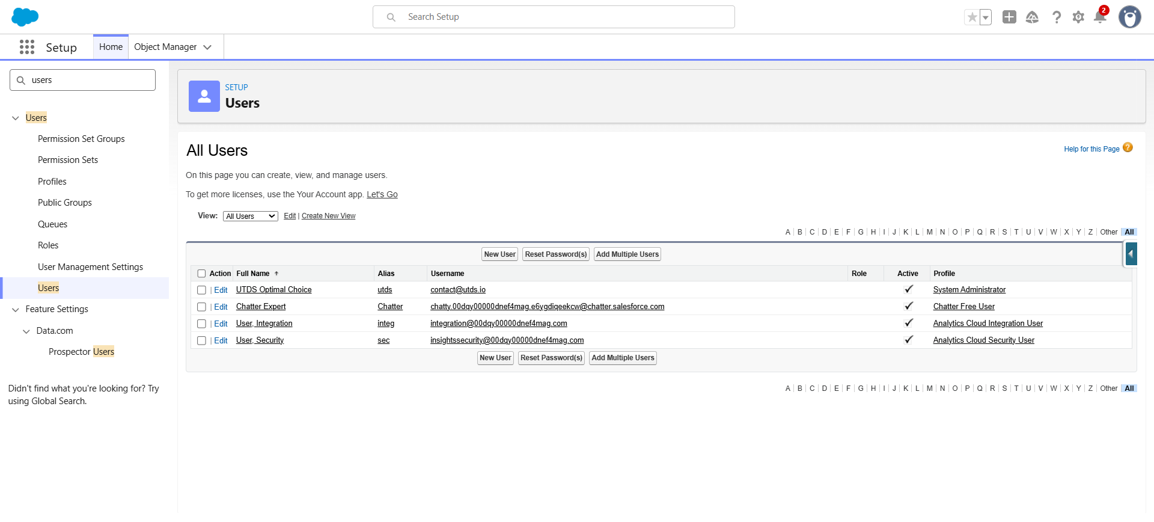Edit the Chatter Expert user
Image resolution: width=1154 pixels, height=522 pixels.
(221, 307)
